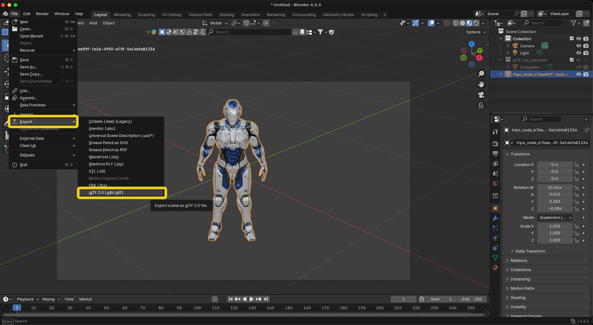Hide the Camera in the viewport
This screenshot has height=325, width=593.
(x=578, y=46)
